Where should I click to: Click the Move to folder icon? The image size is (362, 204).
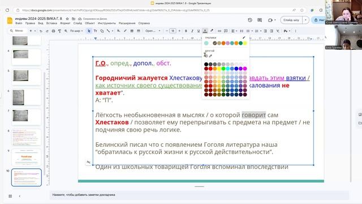pos(74,19)
